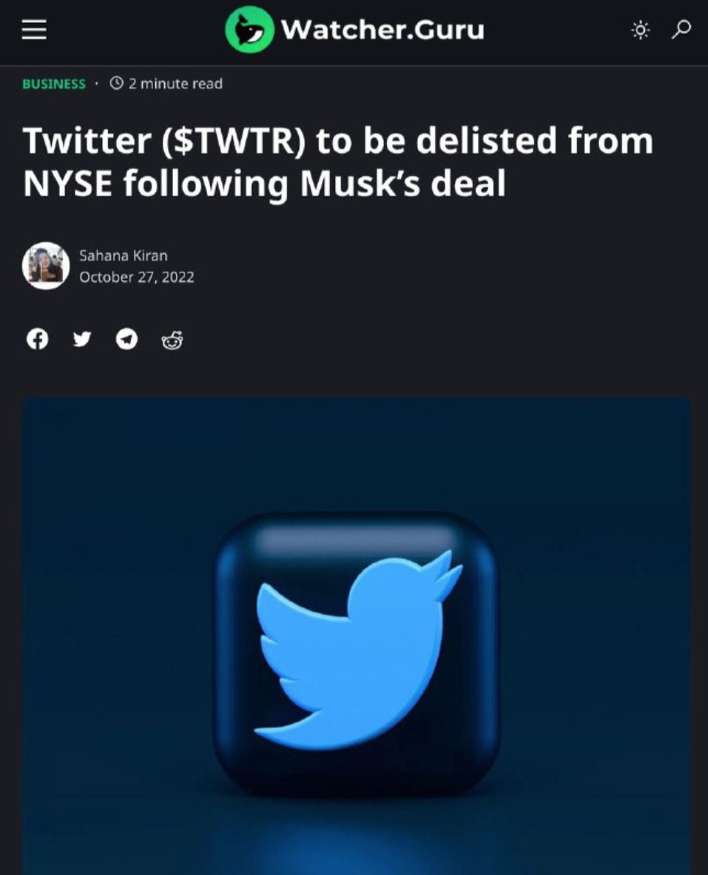708x875 pixels.
Task: Click the word "delisted" in the headline
Action: [486, 141]
